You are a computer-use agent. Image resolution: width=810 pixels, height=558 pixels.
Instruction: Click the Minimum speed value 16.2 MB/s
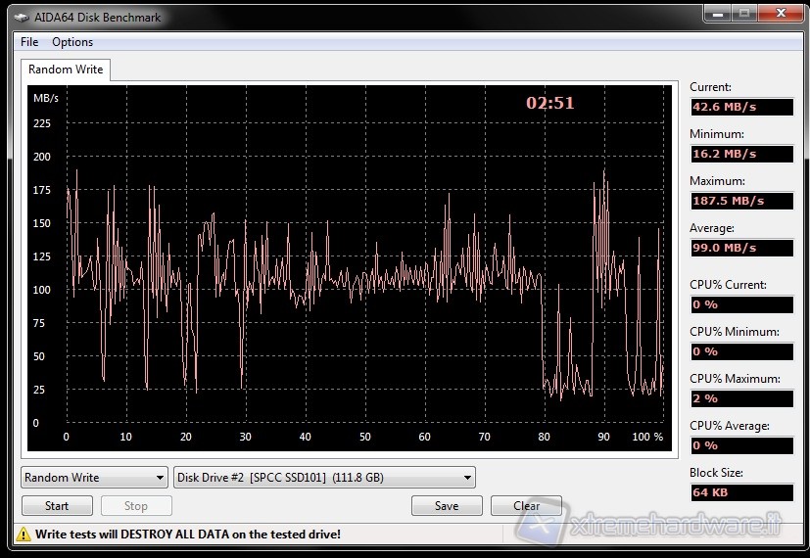741,154
